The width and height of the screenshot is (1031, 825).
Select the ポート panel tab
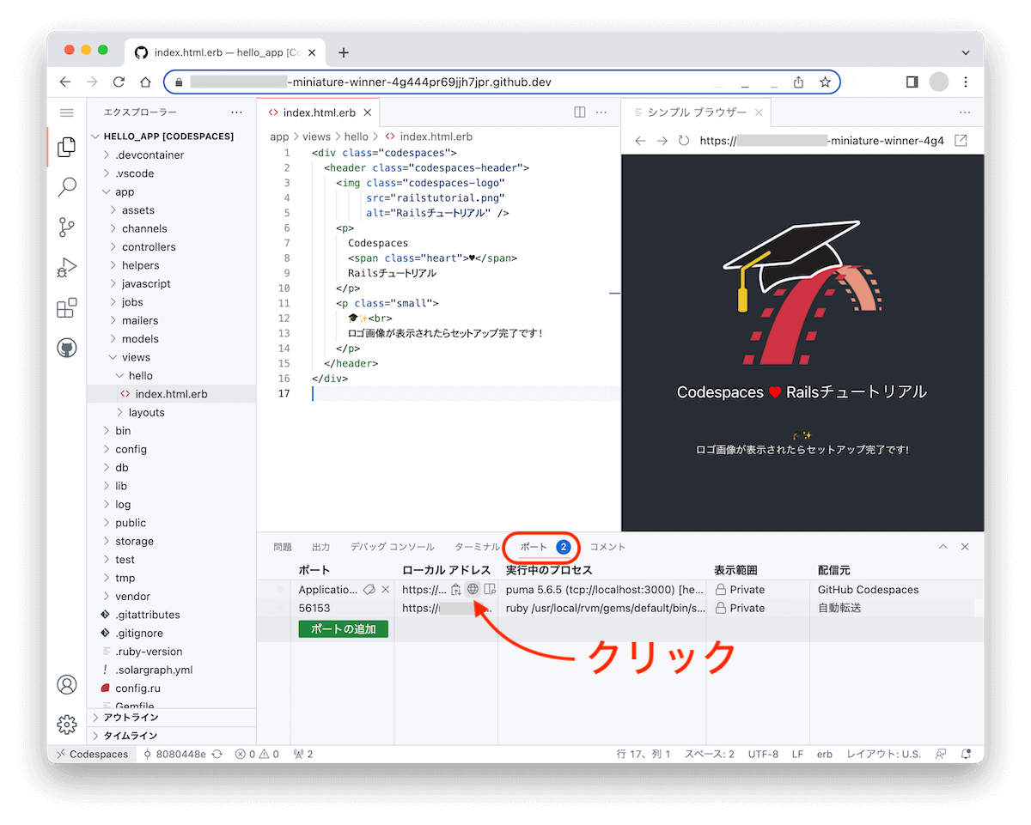coord(545,547)
